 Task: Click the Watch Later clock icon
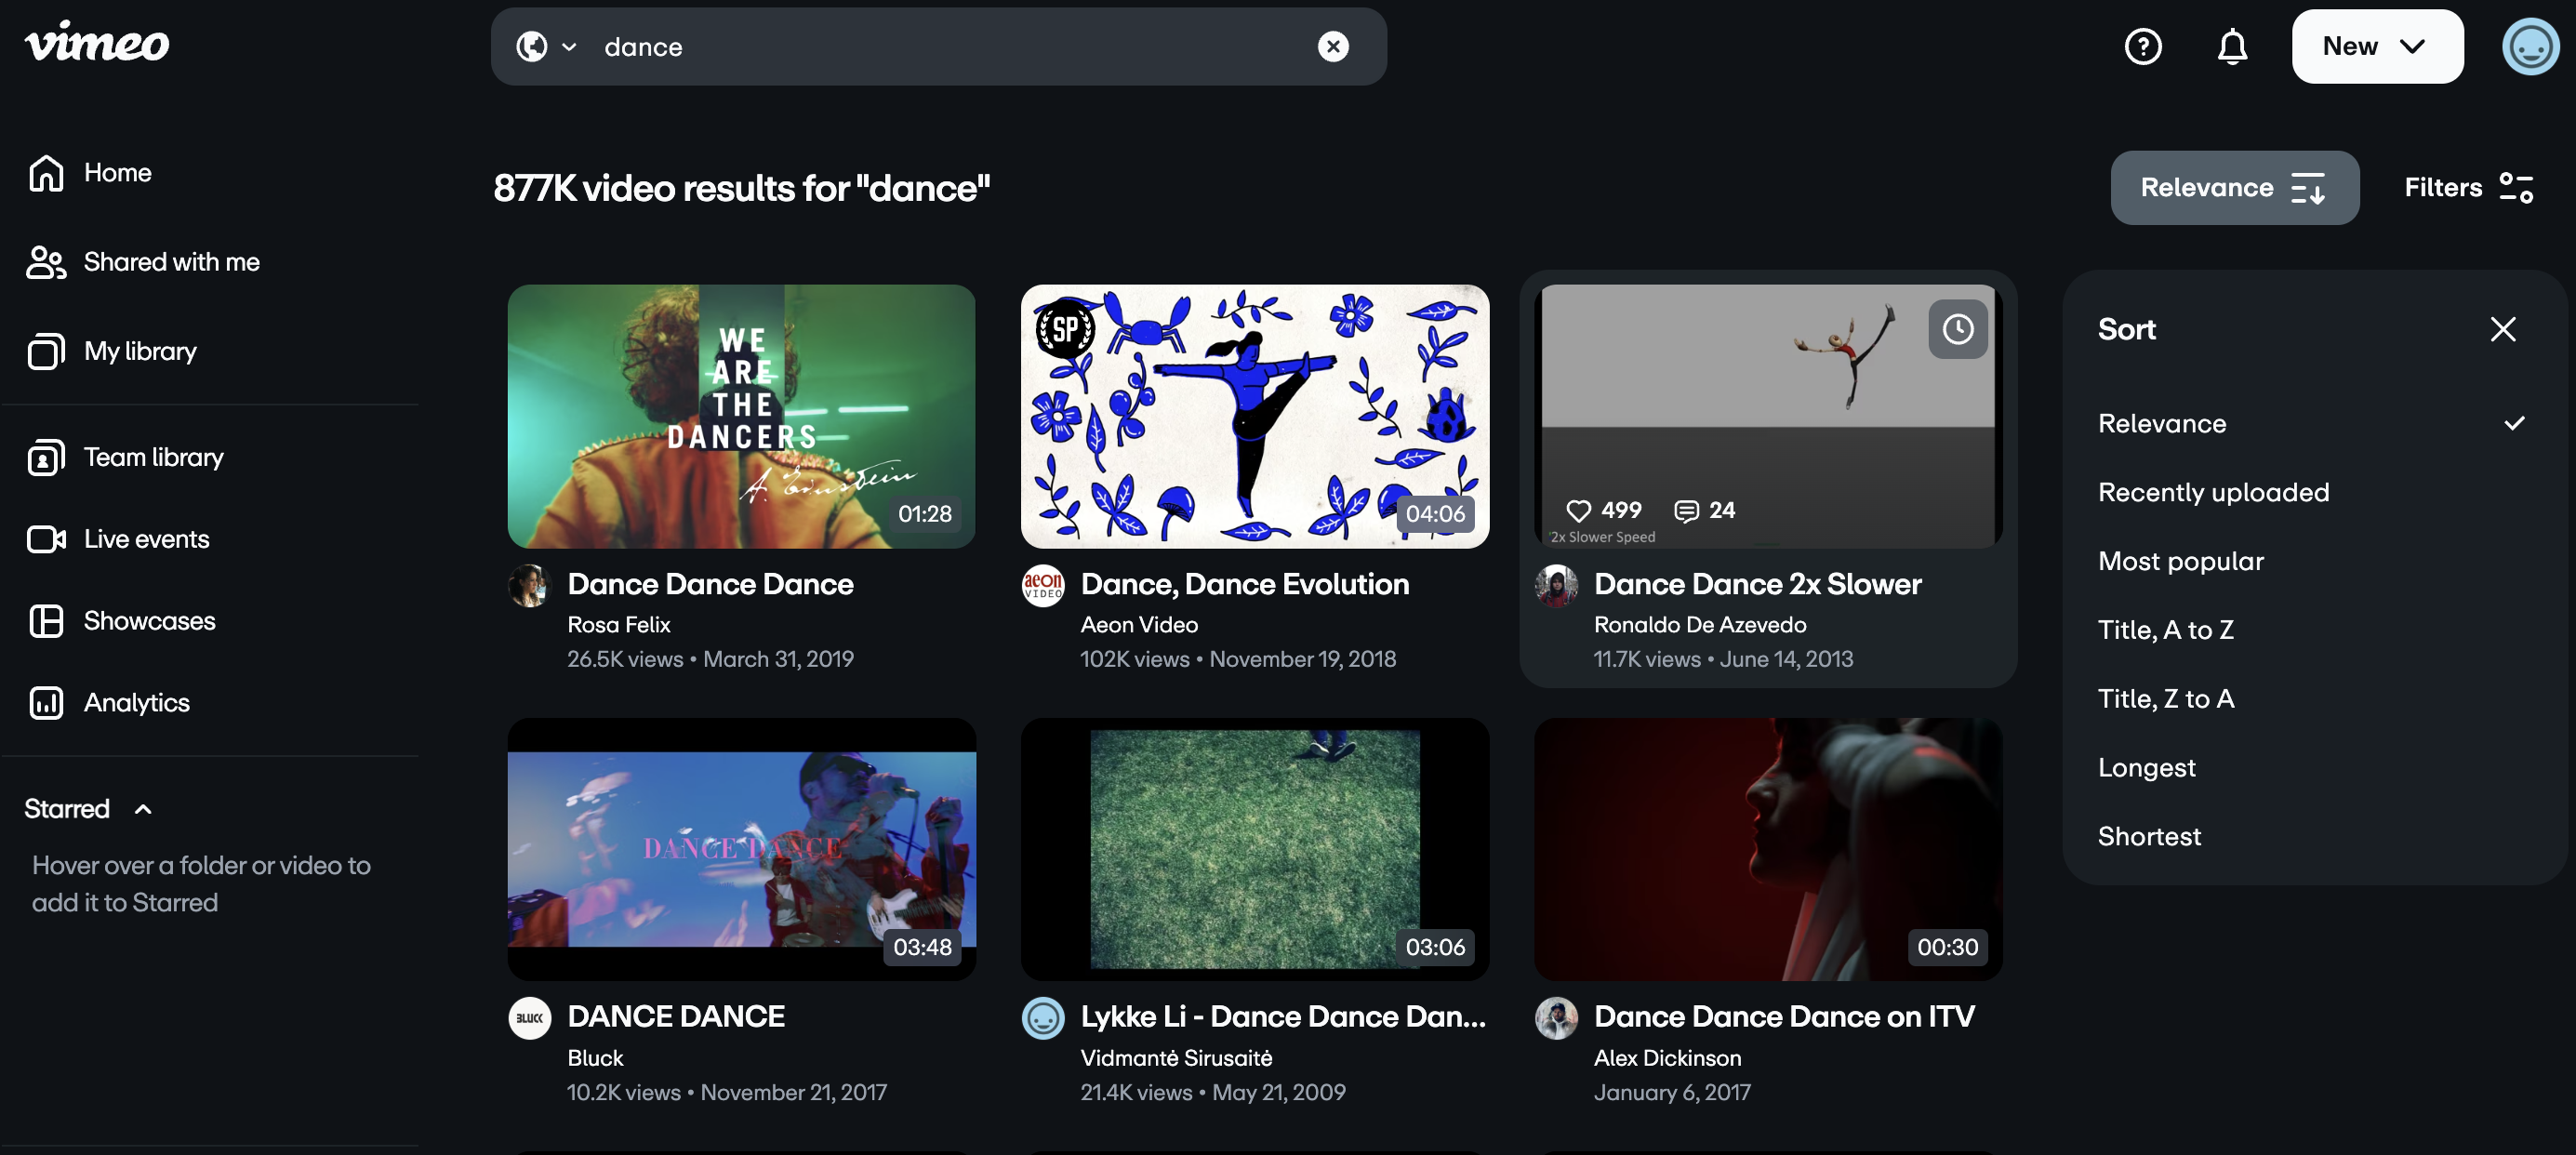[x=1956, y=328]
